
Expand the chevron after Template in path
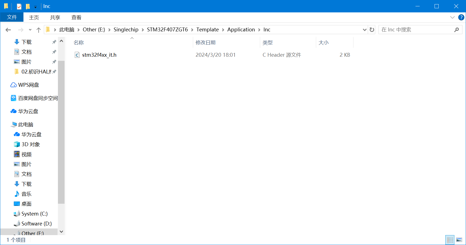(x=223, y=30)
